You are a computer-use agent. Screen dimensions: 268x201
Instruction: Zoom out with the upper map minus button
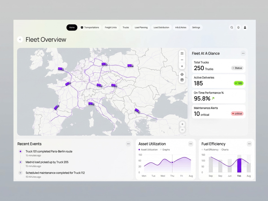[x=182, y=60]
